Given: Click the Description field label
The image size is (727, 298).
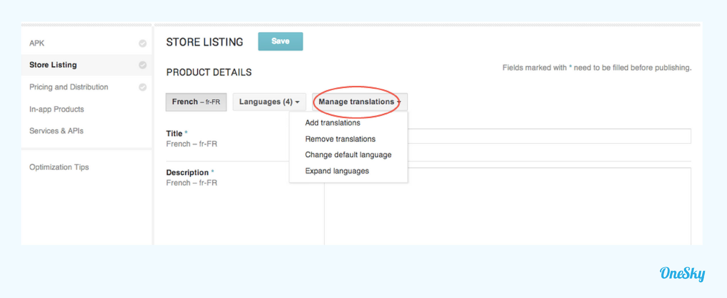Looking at the screenshot, I should [187, 173].
